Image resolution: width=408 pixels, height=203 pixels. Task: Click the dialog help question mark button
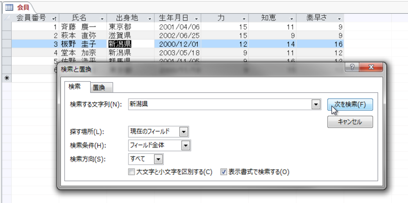[352, 67]
